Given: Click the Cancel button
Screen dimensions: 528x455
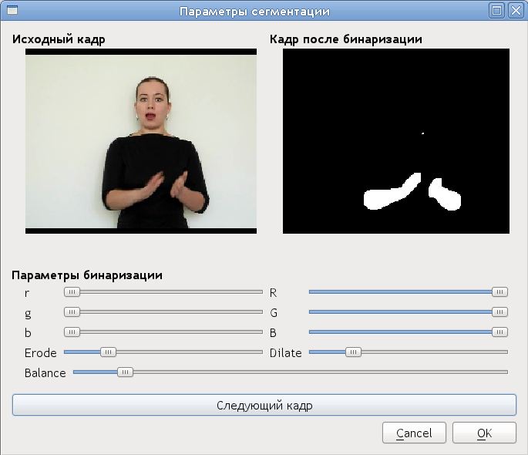Looking at the screenshot, I should (414, 433).
